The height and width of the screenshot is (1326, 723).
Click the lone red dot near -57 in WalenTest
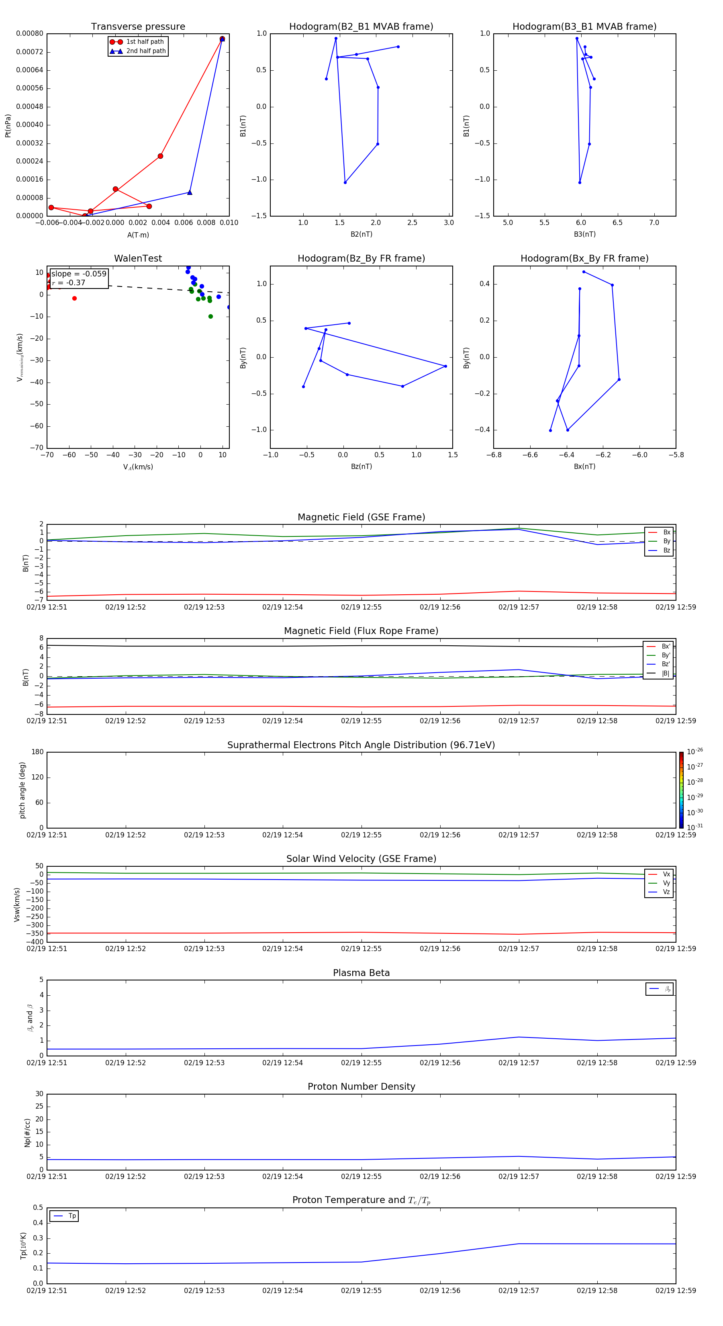click(x=75, y=299)
